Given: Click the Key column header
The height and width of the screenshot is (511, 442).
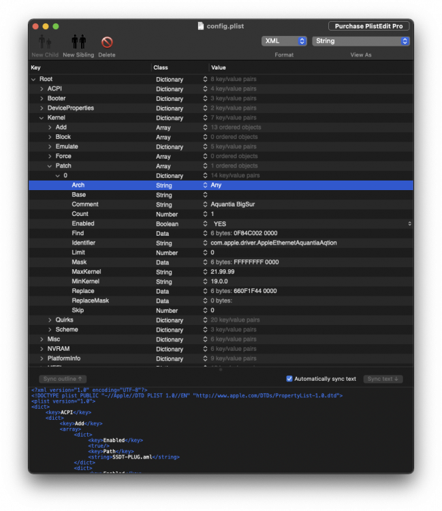Looking at the screenshot, I should 36,67.
